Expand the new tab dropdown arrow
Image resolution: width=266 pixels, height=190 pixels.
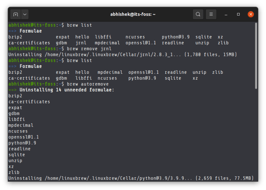pyautogui.click(x=25, y=14)
